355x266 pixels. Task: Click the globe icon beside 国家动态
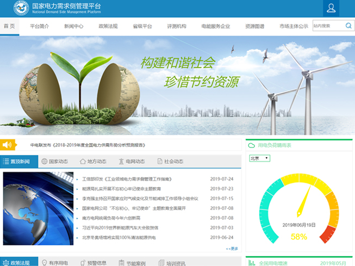(44, 162)
